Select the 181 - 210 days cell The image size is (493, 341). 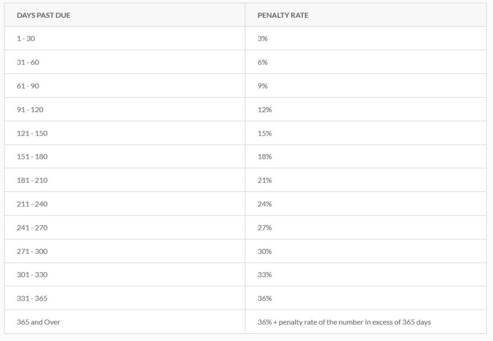[x=125, y=180]
